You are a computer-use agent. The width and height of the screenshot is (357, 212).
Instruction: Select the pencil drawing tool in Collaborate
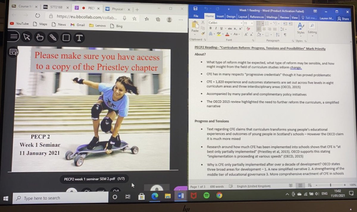pyautogui.click(x=53, y=37)
